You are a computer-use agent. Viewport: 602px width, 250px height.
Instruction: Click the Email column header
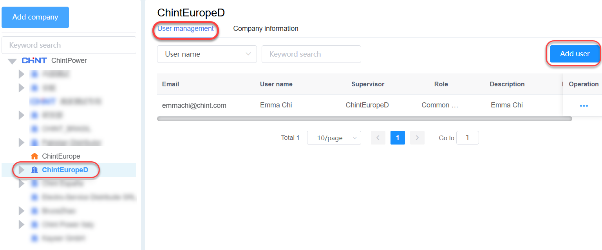(171, 84)
